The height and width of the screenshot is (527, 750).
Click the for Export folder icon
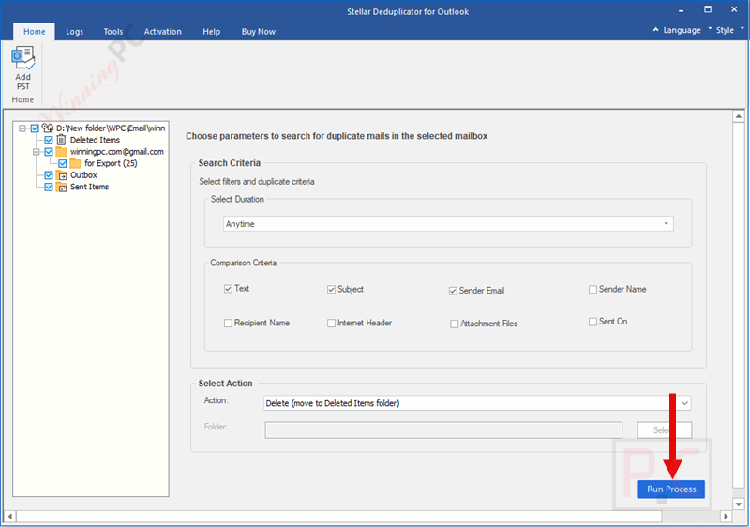(75, 163)
